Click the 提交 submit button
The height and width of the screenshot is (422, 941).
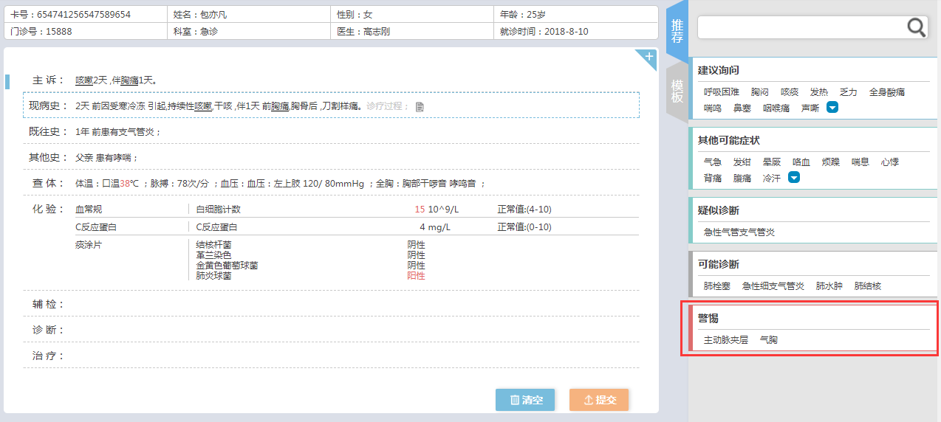pyautogui.click(x=599, y=400)
